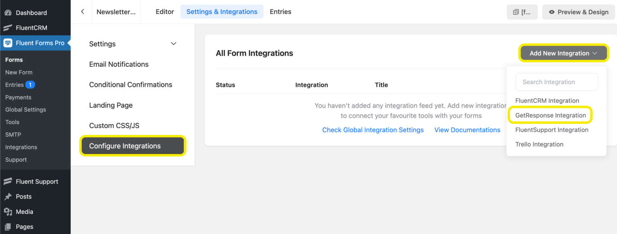Open the FluentCRM menu item
Viewport: 617px width, 234px height.
tap(31, 28)
